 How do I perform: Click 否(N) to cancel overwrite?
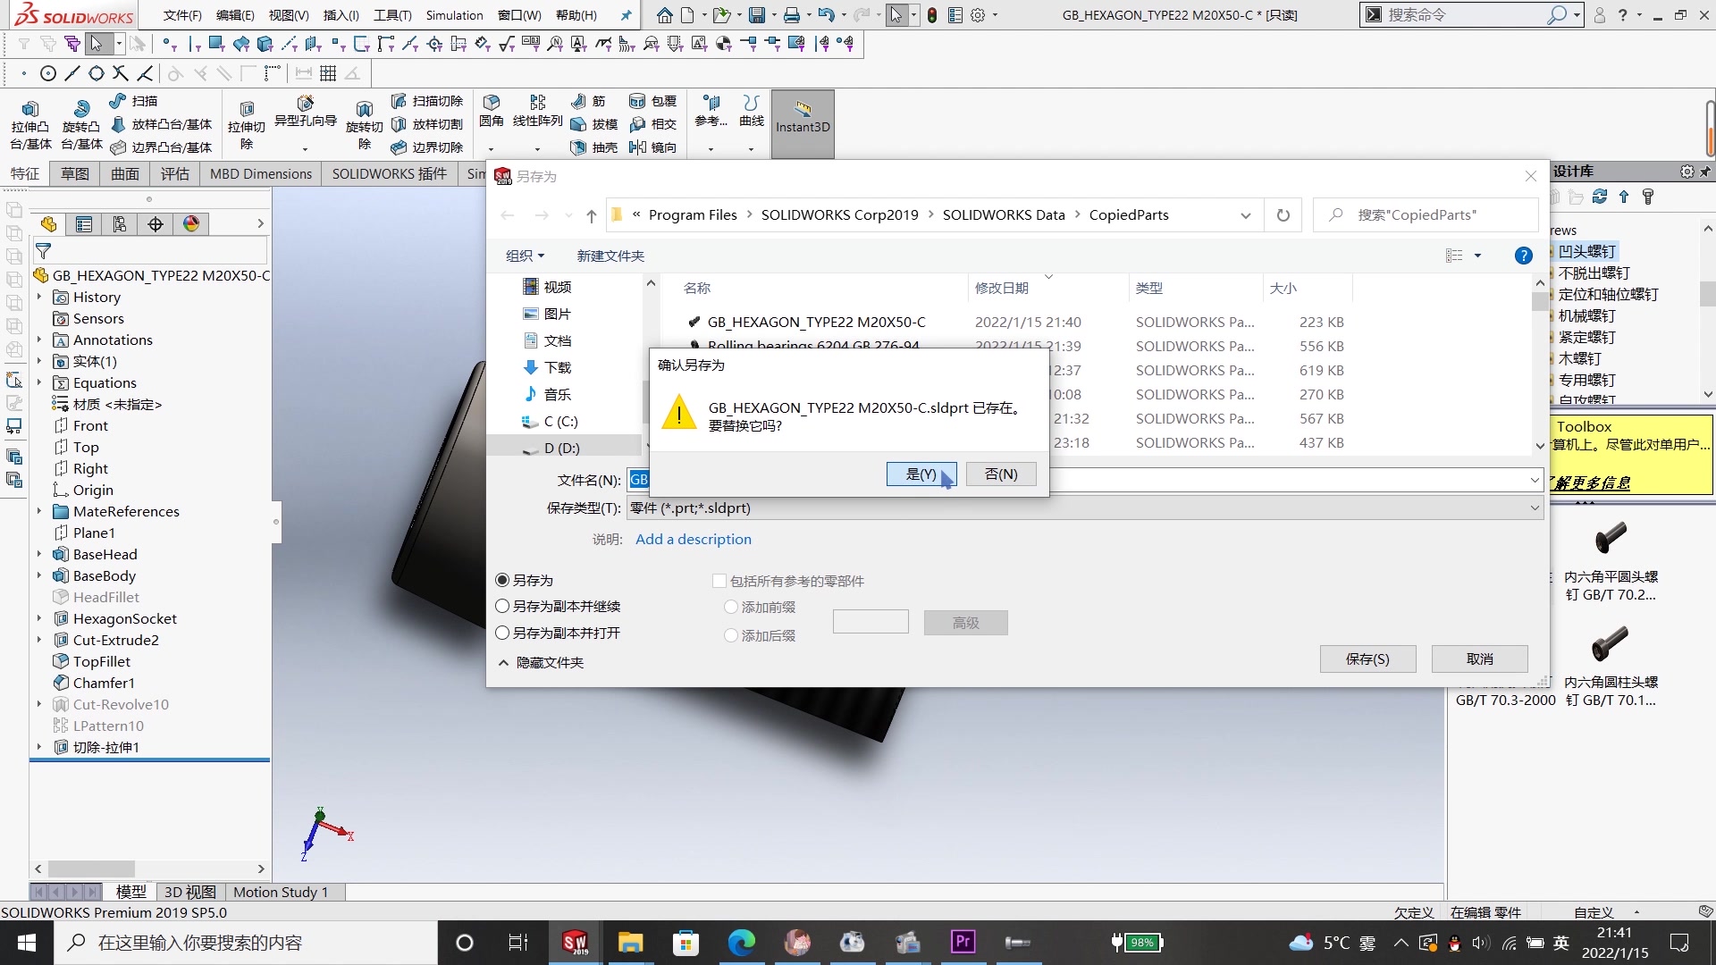1001,474
